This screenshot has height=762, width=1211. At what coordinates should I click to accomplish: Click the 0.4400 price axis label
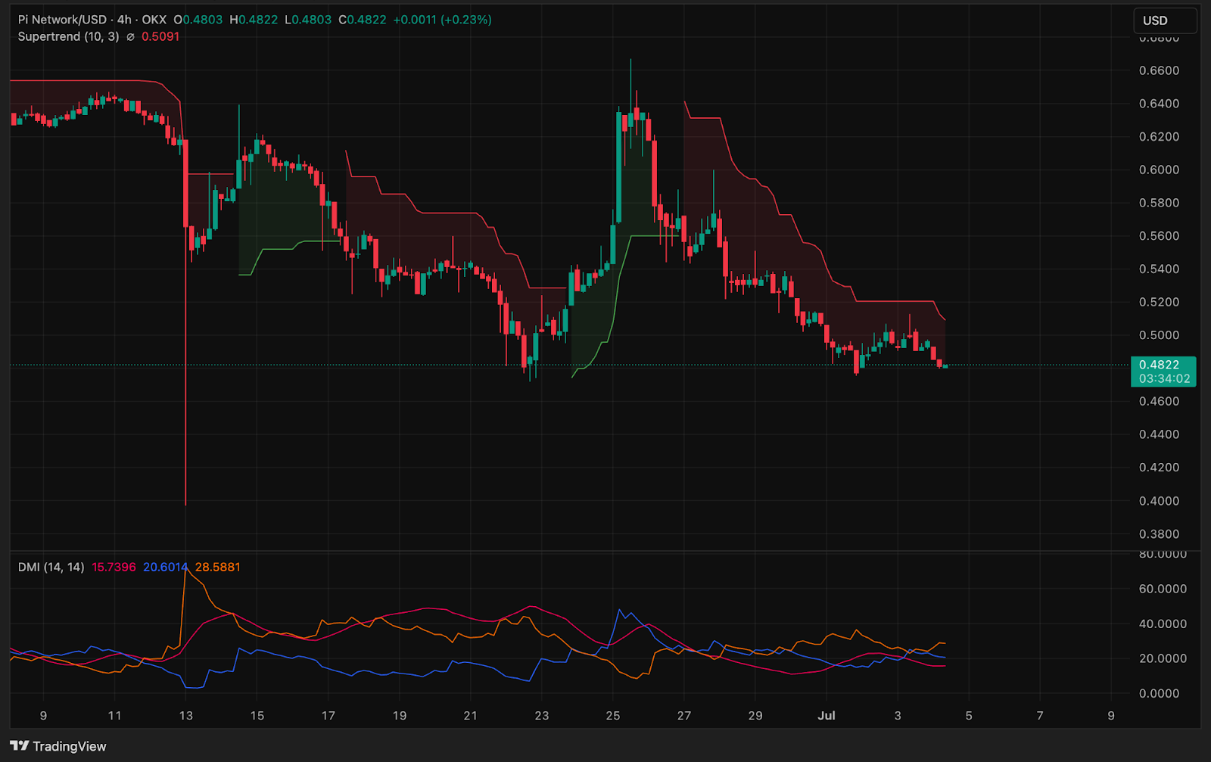tap(1159, 434)
